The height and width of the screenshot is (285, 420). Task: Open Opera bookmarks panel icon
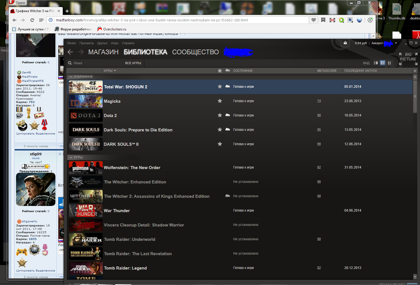(323, 20)
